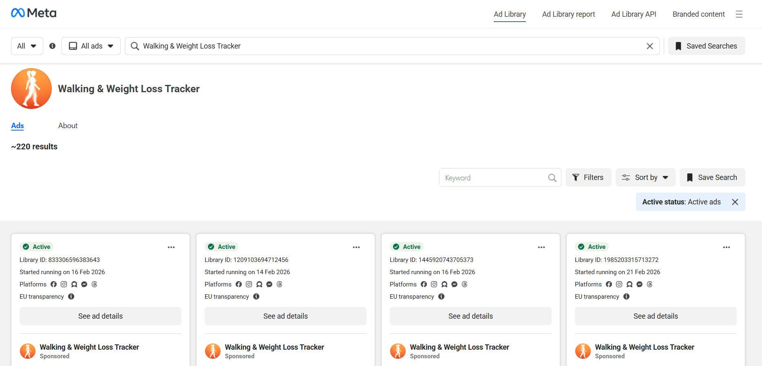Click the Threads platform icon on ad 1209103694712456
The height and width of the screenshot is (366, 762).
[x=280, y=284]
